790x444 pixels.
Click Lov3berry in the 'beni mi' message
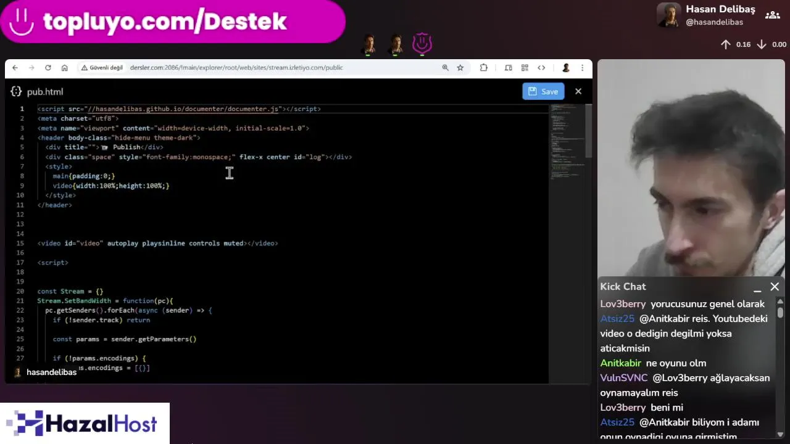tap(623, 408)
